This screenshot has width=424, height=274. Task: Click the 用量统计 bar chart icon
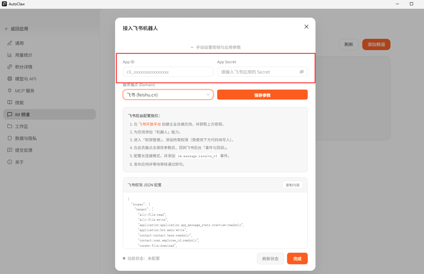[10, 55]
